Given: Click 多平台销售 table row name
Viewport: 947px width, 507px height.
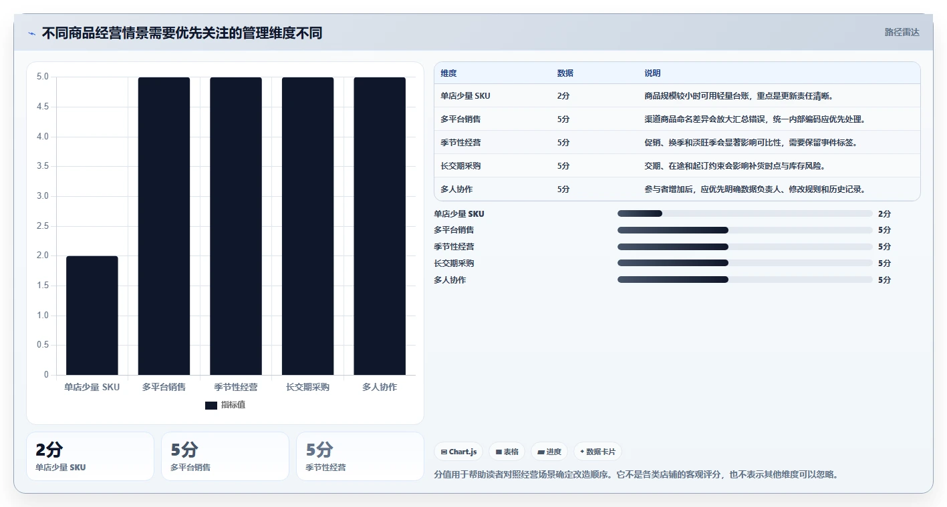Looking at the screenshot, I should pyautogui.click(x=460, y=119).
